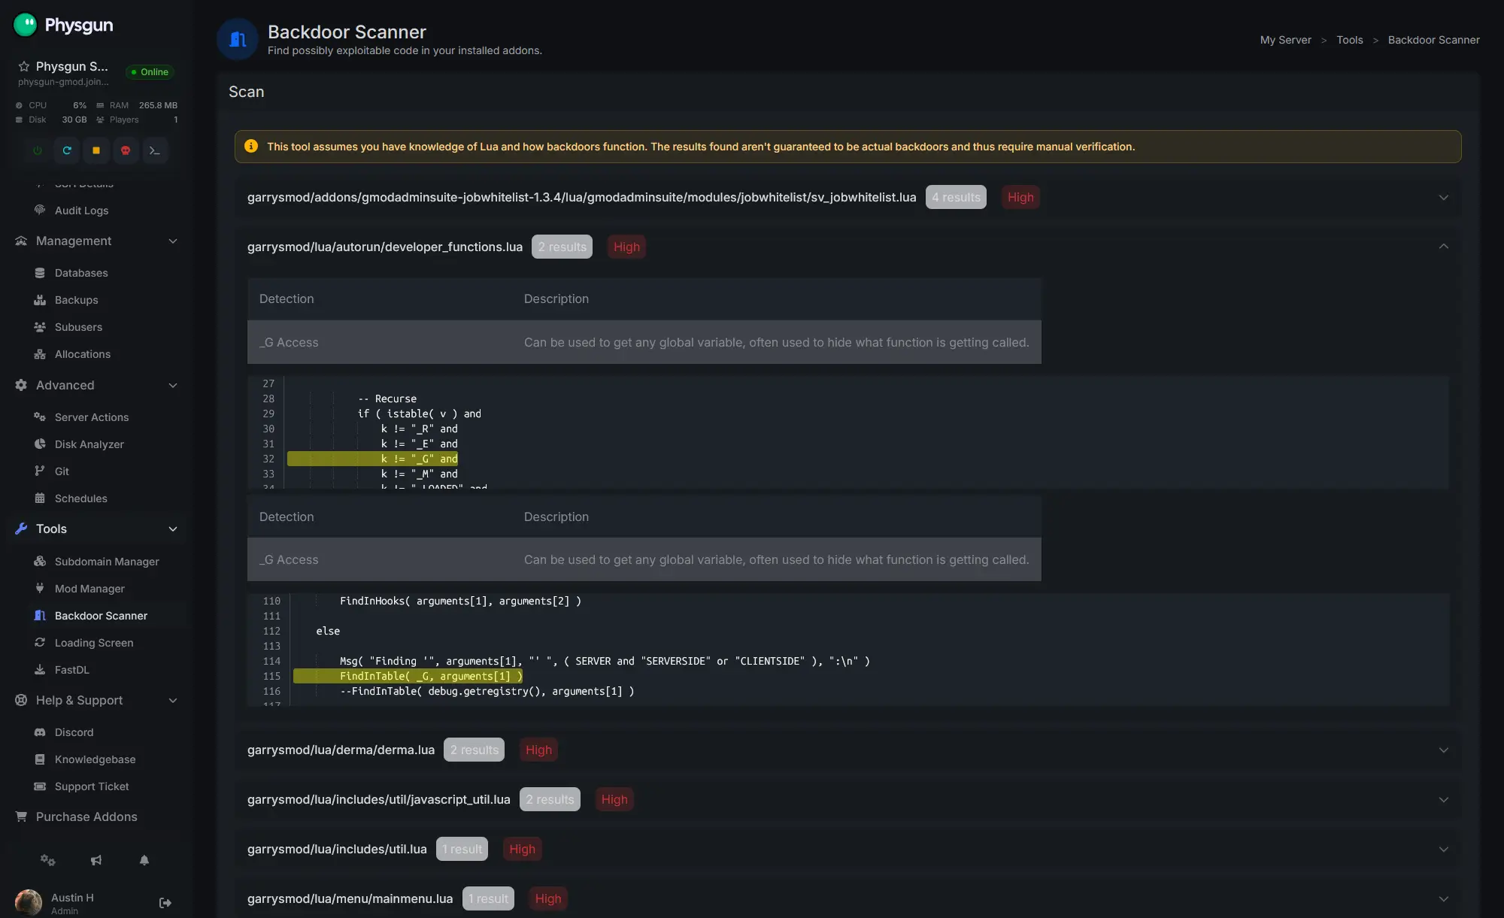The width and height of the screenshot is (1504, 918).
Task: Click the info icon in the warning banner
Action: tap(251, 146)
